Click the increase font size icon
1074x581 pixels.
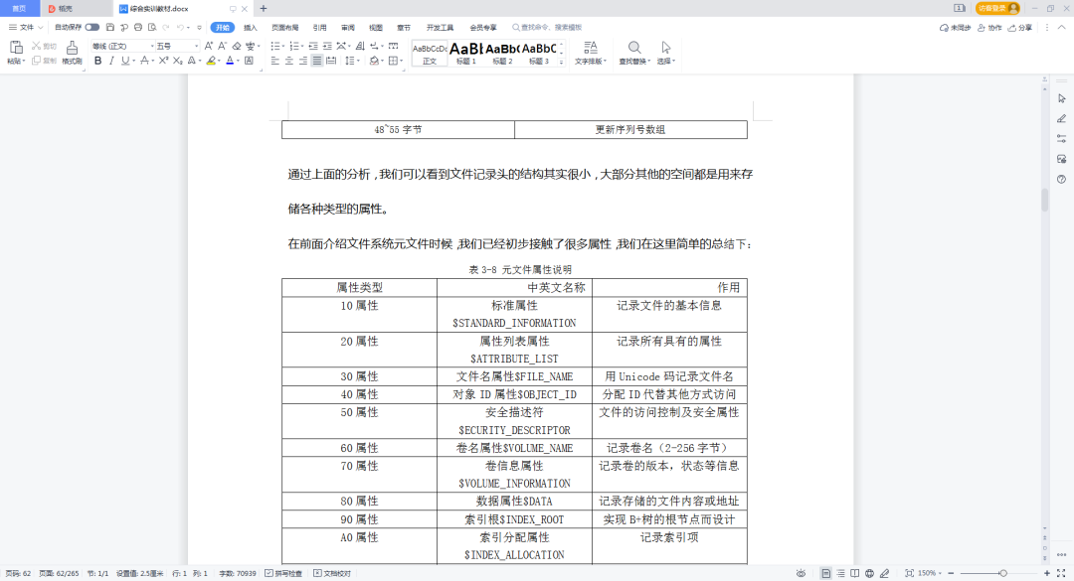[209, 46]
